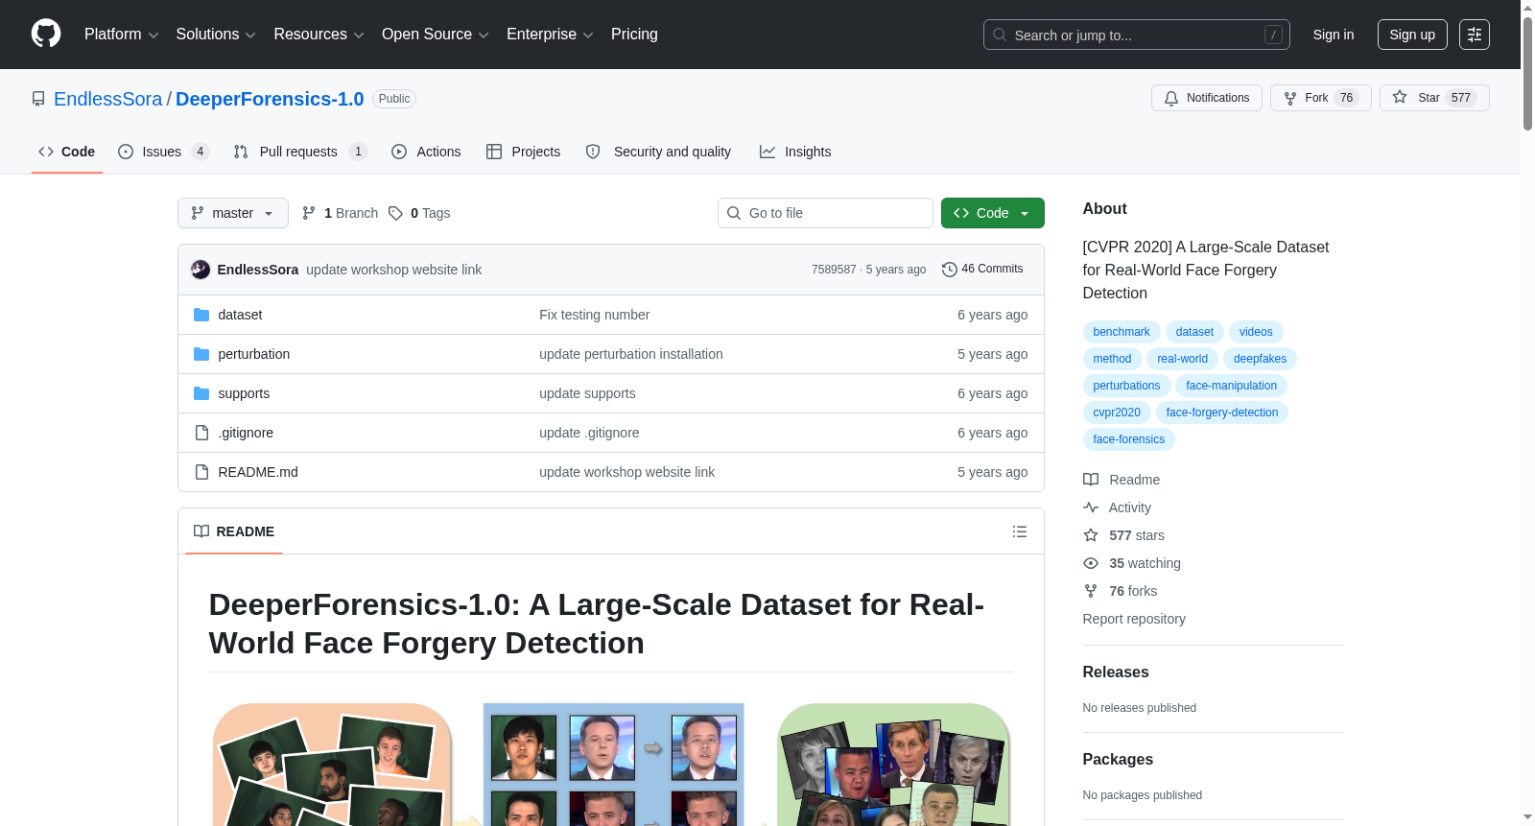Click the Report repository link
This screenshot has width=1535, height=826.
point(1134,619)
